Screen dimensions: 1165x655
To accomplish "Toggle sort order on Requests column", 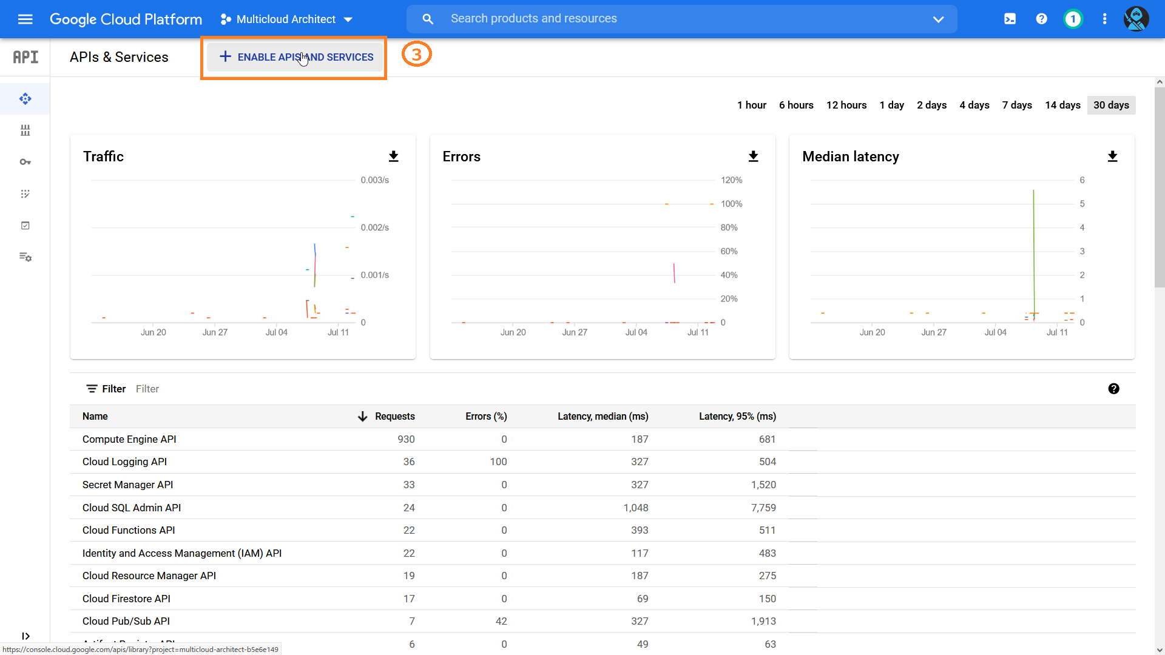I will click(362, 417).
